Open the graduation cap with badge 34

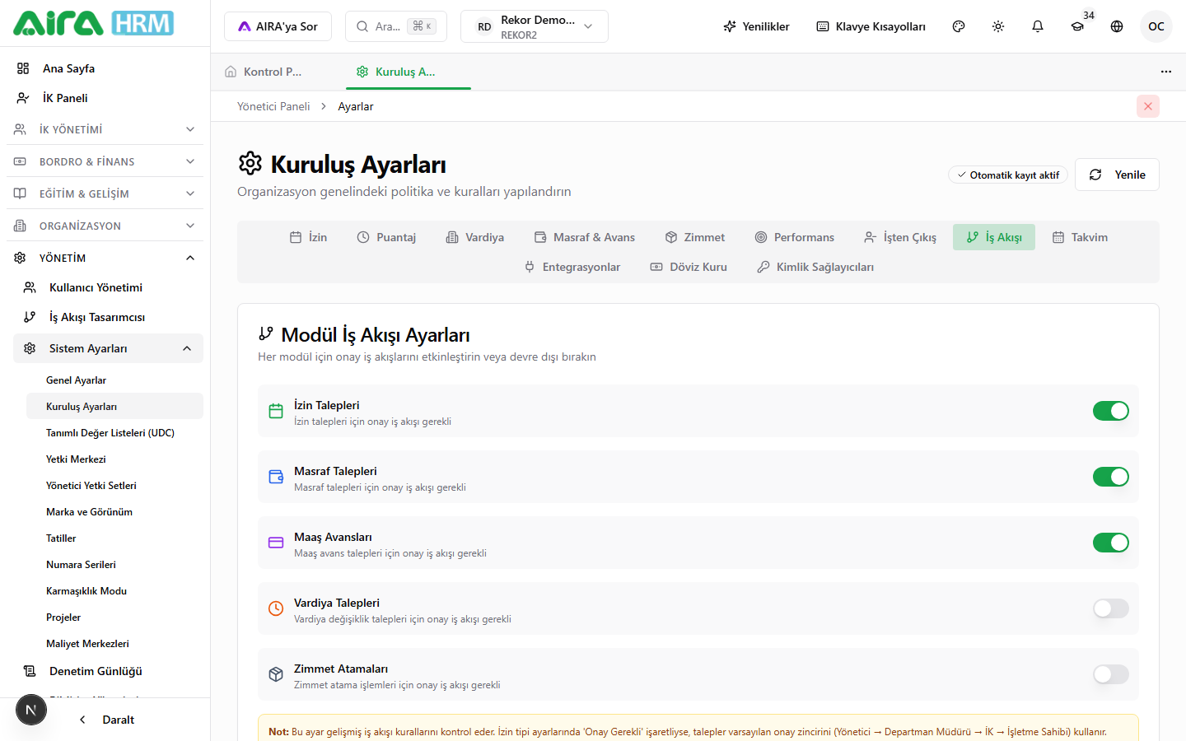click(1077, 26)
